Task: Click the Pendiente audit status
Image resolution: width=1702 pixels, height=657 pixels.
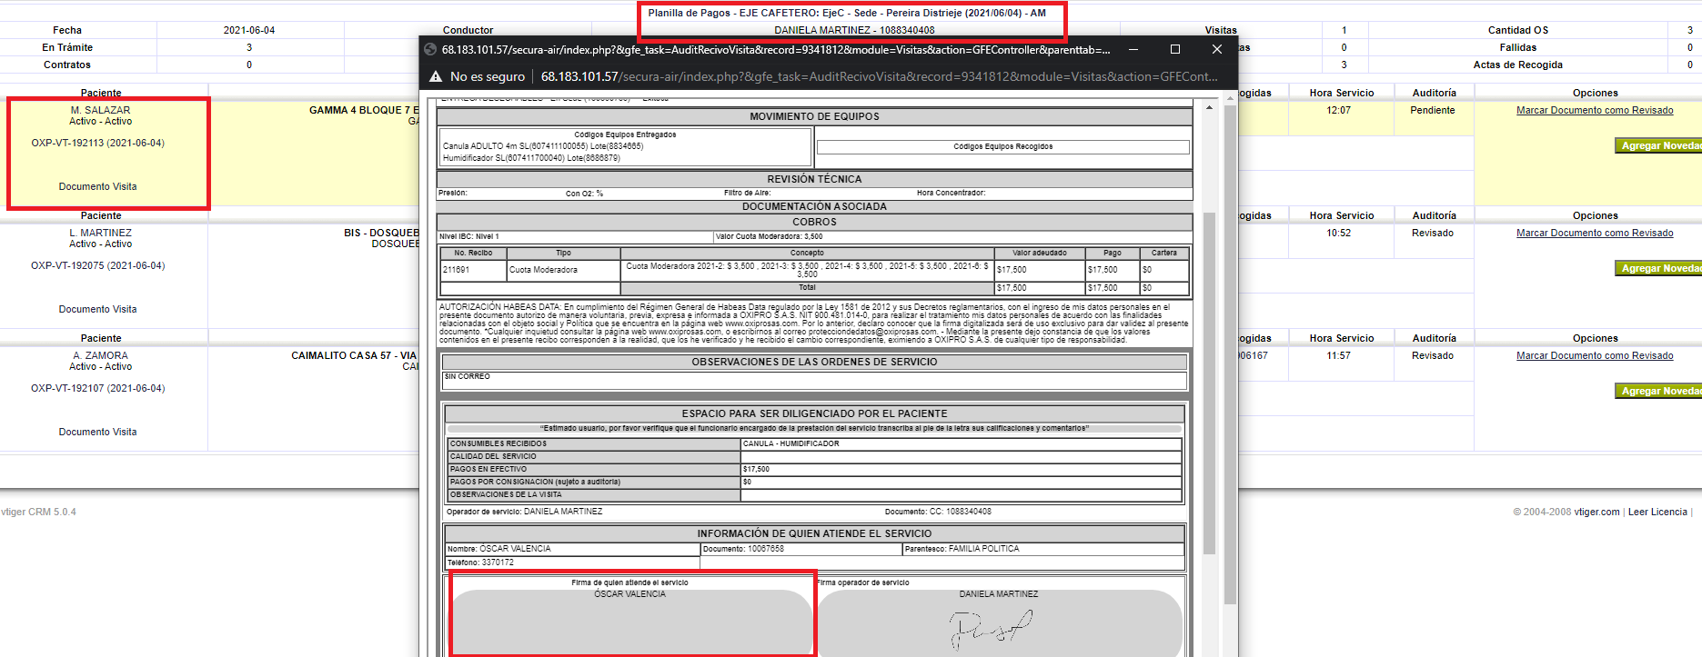Action: (1433, 110)
